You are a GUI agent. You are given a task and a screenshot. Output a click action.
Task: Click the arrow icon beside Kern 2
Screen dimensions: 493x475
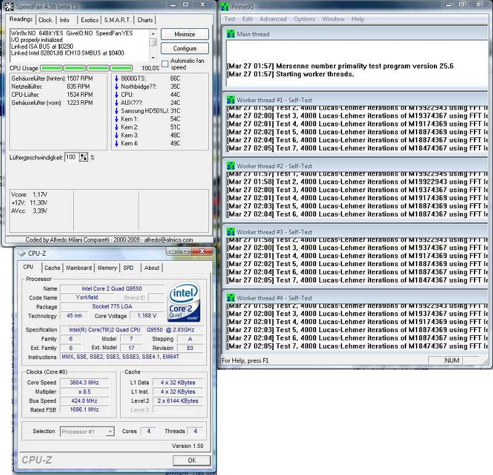[116, 128]
